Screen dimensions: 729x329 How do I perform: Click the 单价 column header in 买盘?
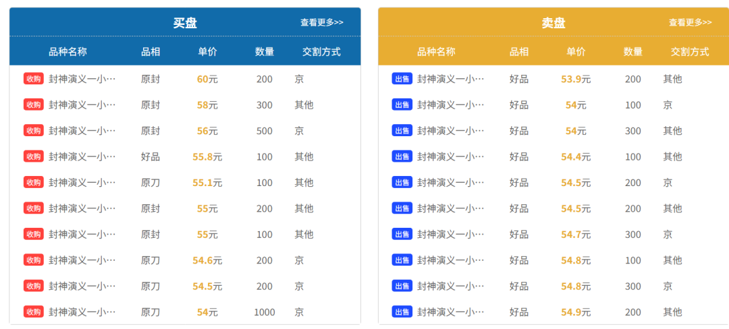point(207,51)
